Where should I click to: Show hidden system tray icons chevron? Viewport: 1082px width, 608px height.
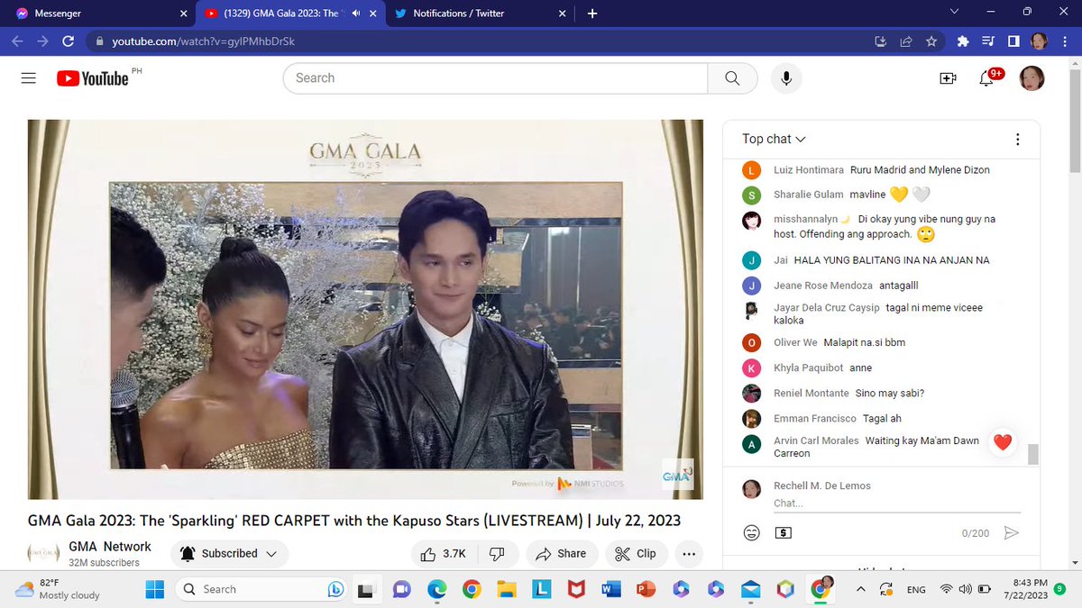click(860, 589)
